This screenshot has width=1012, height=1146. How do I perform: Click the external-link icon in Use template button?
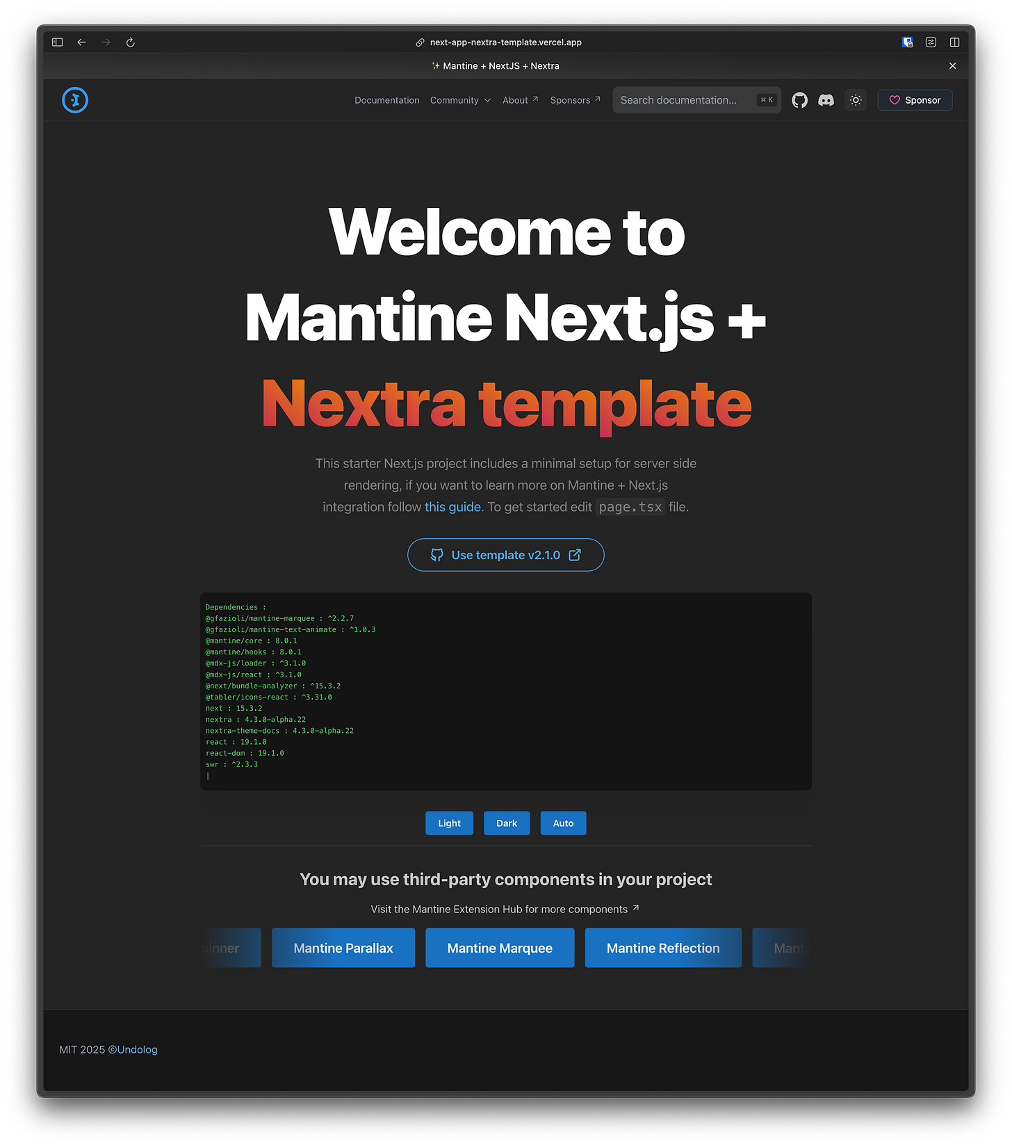[x=575, y=555]
